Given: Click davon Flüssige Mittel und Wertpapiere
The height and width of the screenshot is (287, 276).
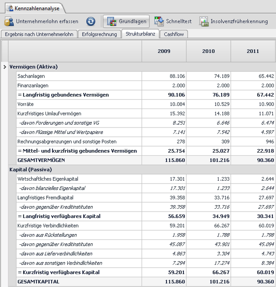Looking at the screenshot, I should coord(61,132).
